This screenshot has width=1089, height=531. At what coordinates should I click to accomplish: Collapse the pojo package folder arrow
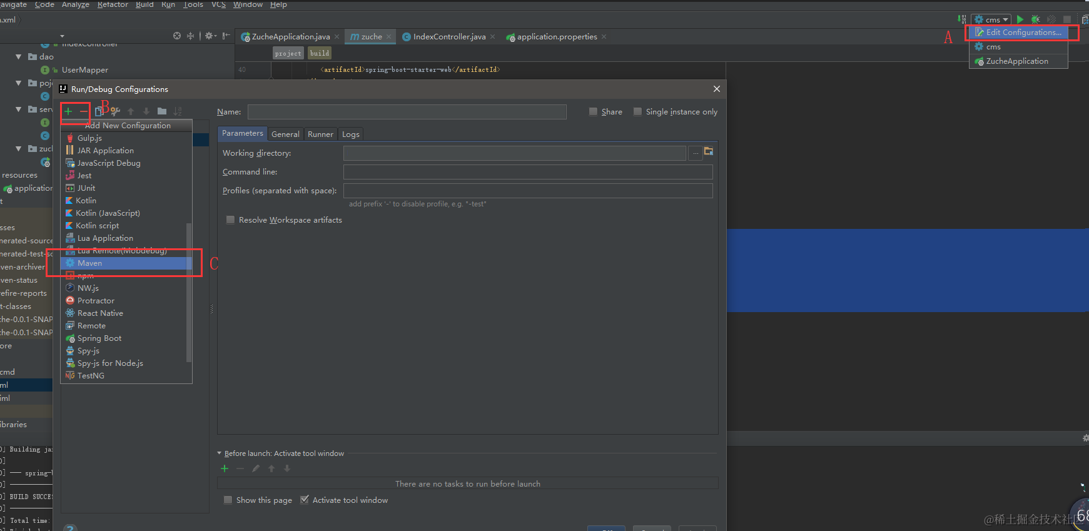click(19, 83)
